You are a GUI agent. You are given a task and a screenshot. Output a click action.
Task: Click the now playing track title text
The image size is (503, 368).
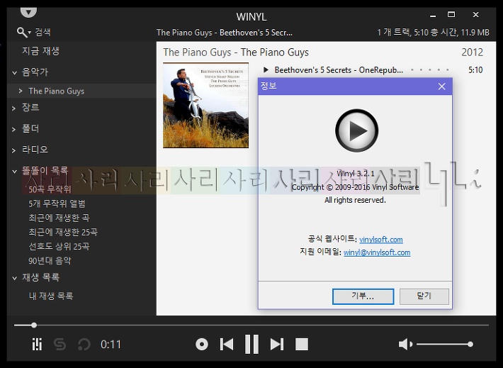click(225, 33)
